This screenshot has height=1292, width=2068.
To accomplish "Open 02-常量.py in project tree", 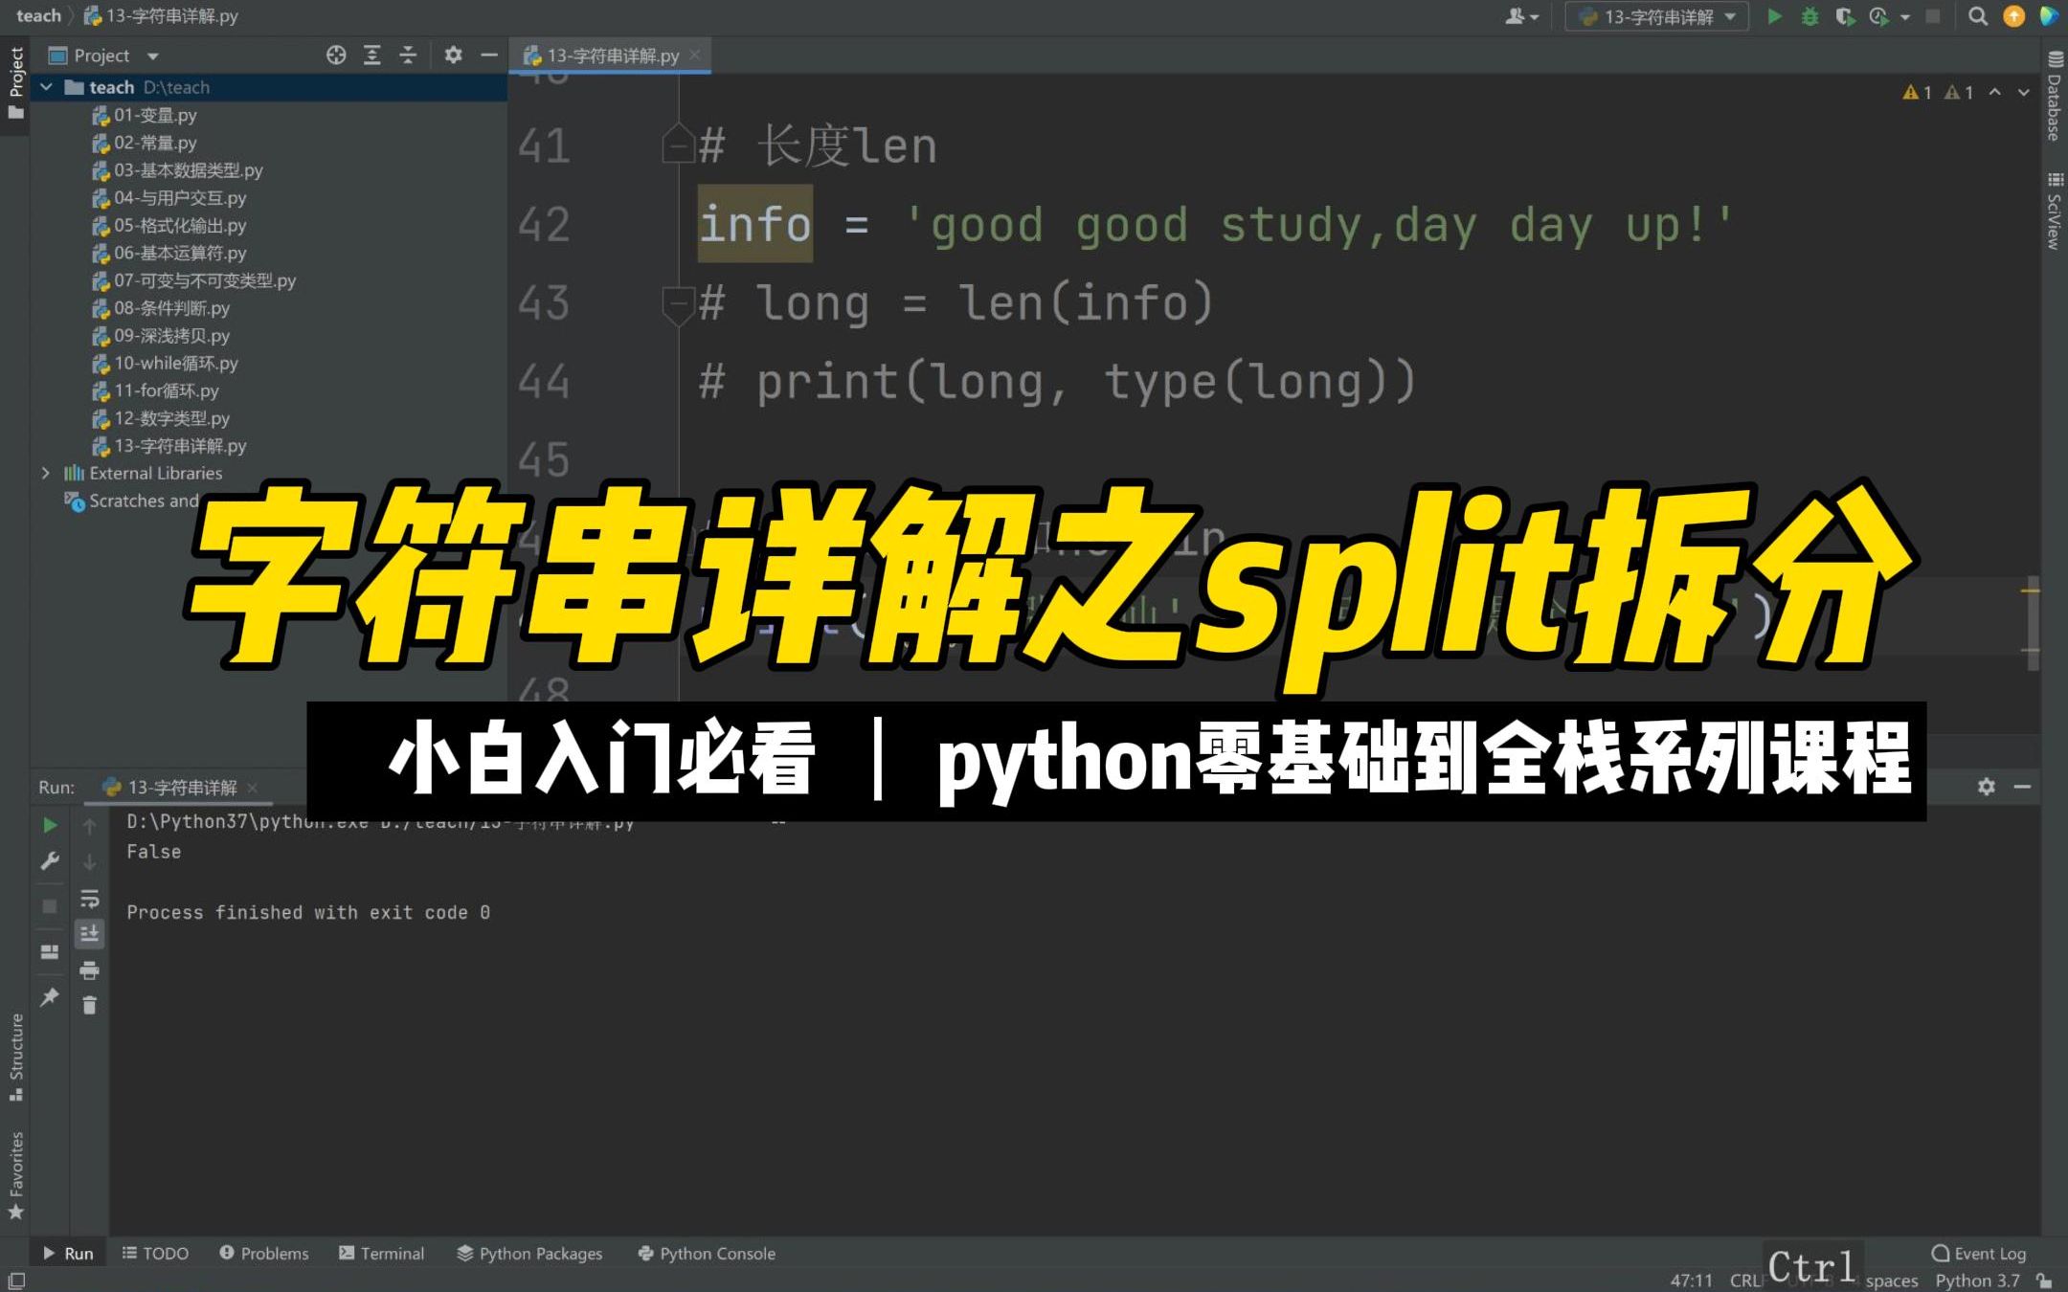I will coord(145,143).
